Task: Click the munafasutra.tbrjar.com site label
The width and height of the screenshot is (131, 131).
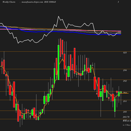Action: pos(32,2)
